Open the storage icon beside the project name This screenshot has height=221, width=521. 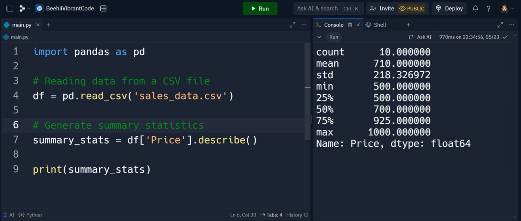tap(103, 8)
